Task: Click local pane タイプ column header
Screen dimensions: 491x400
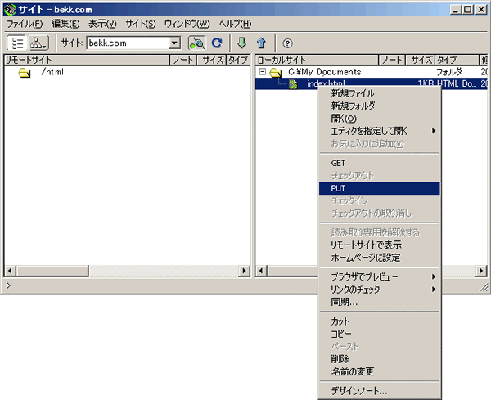Action: [457, 60]
